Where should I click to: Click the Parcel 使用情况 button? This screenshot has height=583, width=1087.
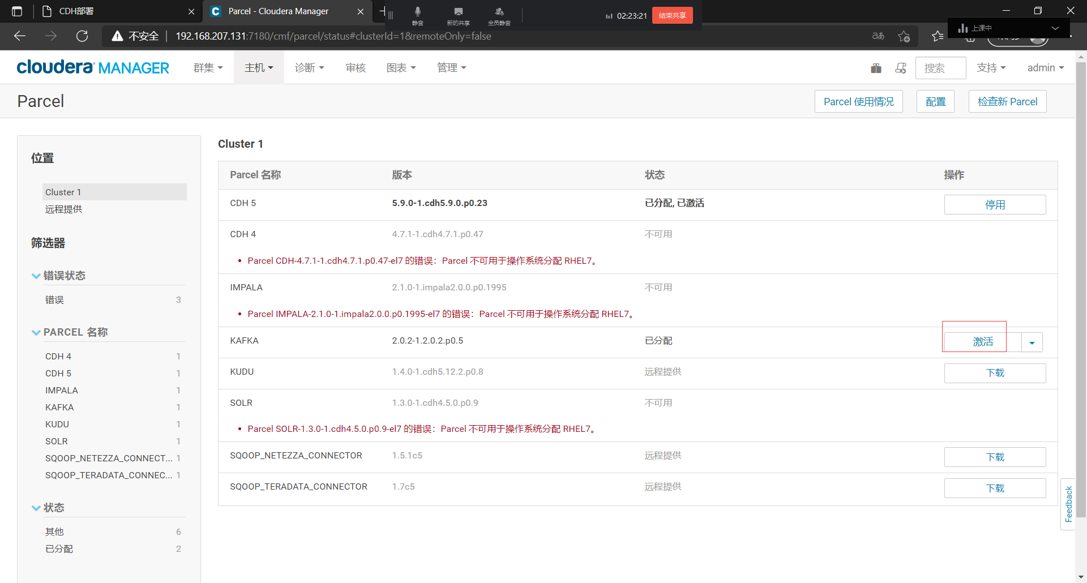tap(858, 101)
